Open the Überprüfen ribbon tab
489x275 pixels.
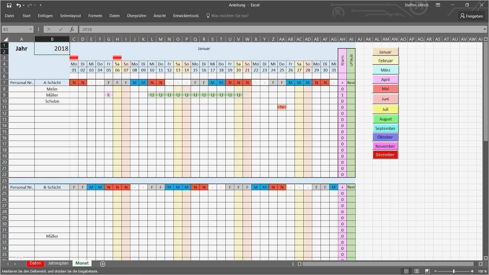click(136, 16)
